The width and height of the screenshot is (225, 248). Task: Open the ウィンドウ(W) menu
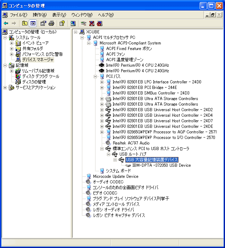point(82,15)
